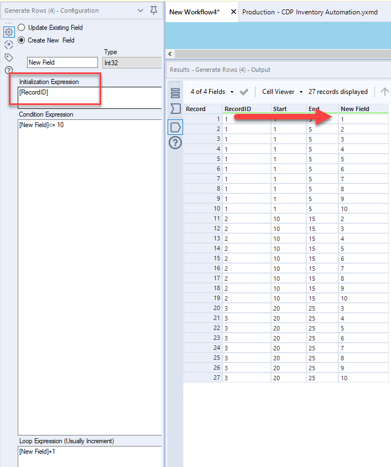The width and height of the screenshot is (391, 467).
Task: Click the canvas horizontal scrollbar track
Action: pos(283,54)
